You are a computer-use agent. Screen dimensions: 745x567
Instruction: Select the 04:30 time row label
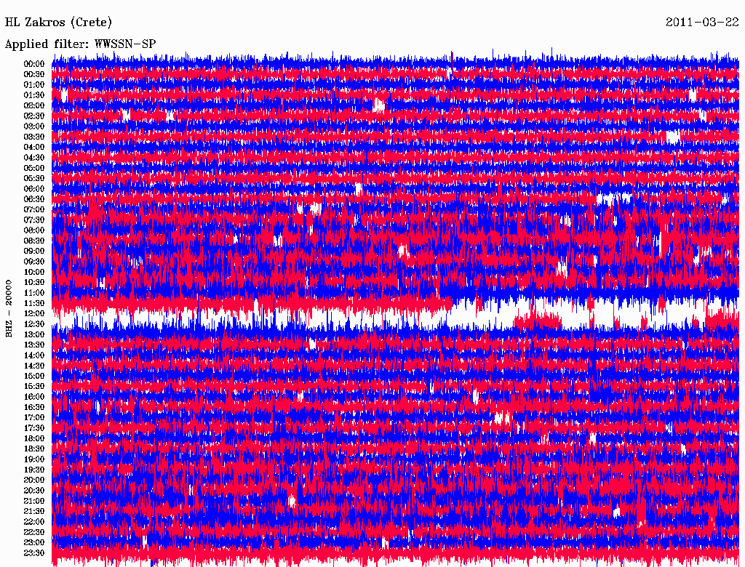34,158
